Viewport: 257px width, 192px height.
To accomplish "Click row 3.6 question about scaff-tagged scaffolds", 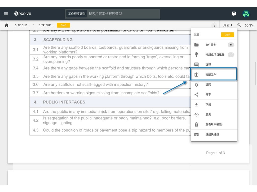I will (95, 84).
